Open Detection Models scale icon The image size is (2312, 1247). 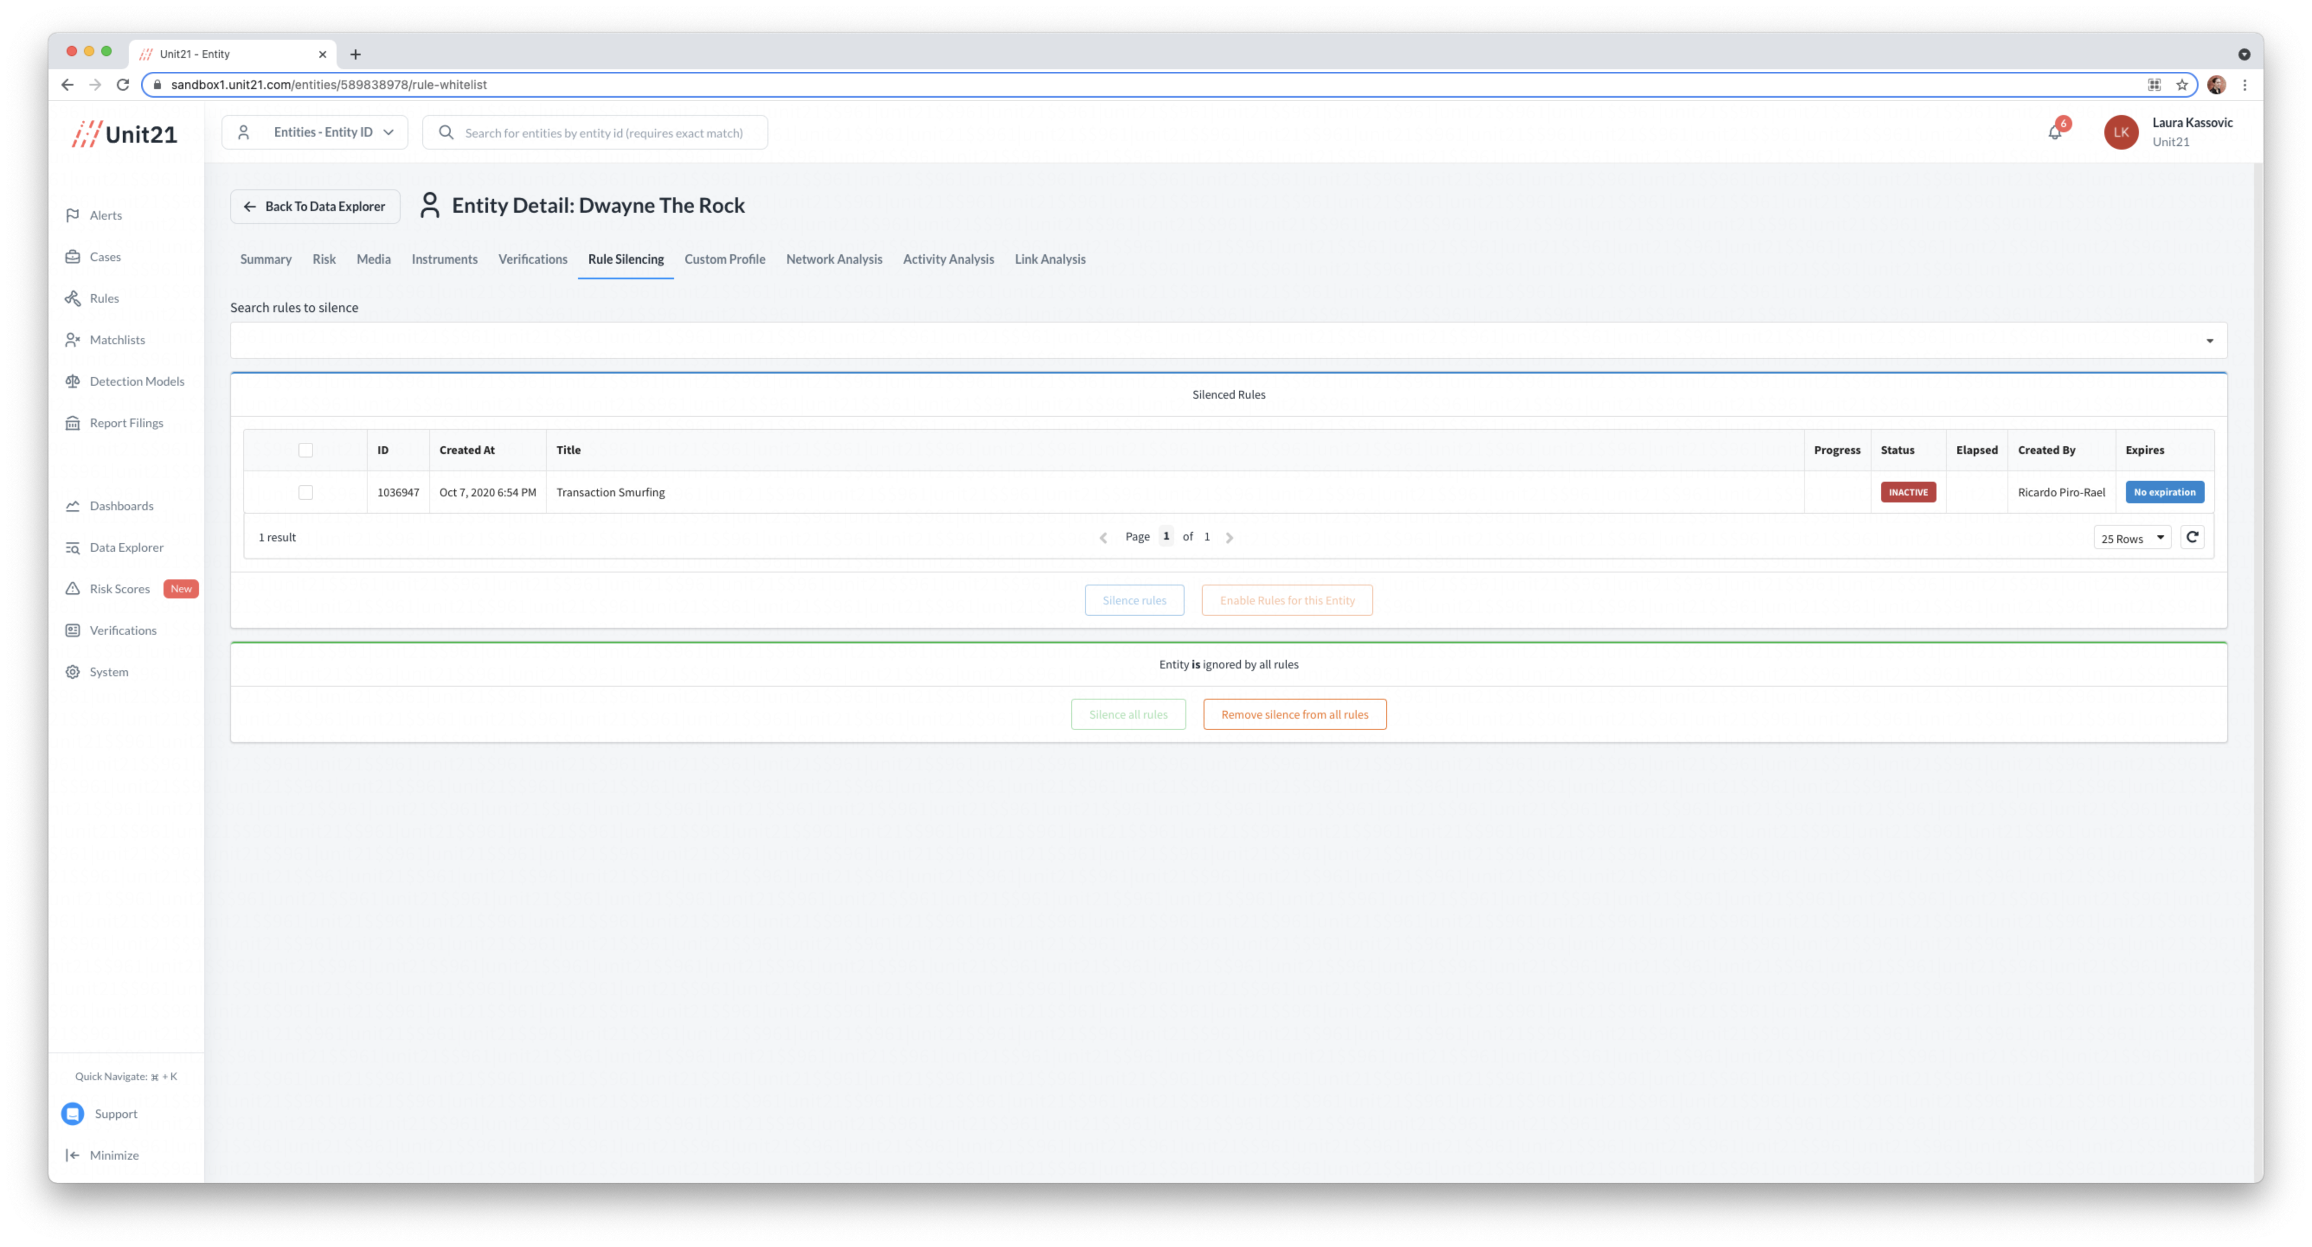(73, 381)
